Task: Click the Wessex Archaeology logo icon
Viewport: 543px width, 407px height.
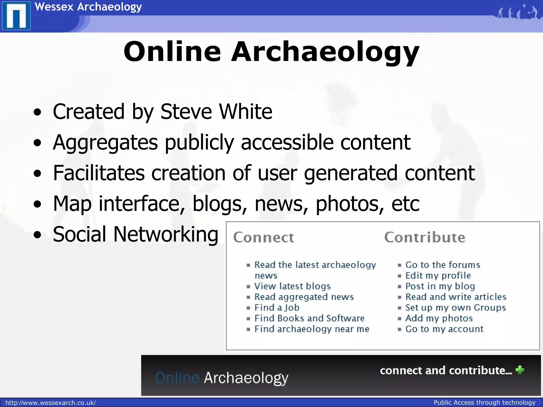Action: coord(16,16)
